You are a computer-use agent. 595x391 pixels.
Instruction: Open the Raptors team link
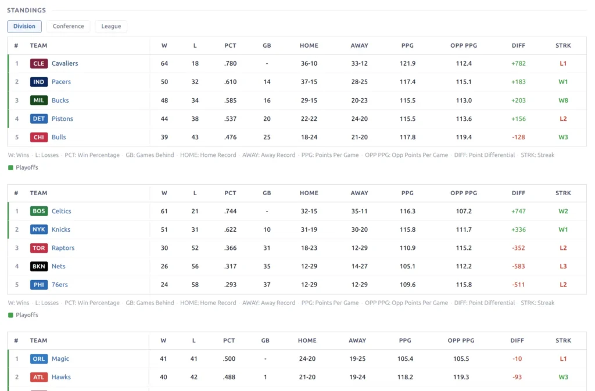pos(63,247)
